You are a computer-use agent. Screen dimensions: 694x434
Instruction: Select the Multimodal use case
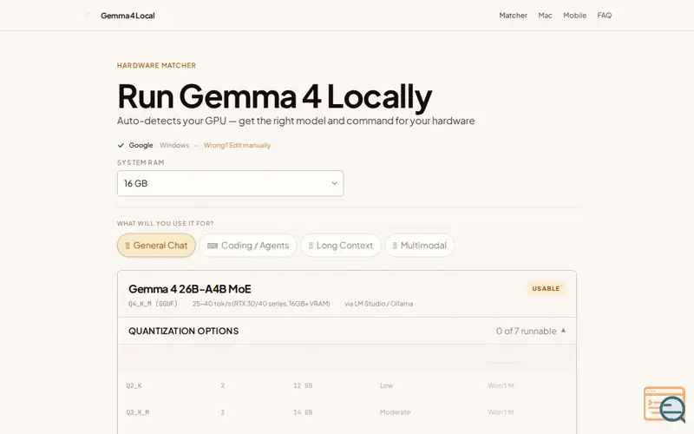click(x=419, y=246)
